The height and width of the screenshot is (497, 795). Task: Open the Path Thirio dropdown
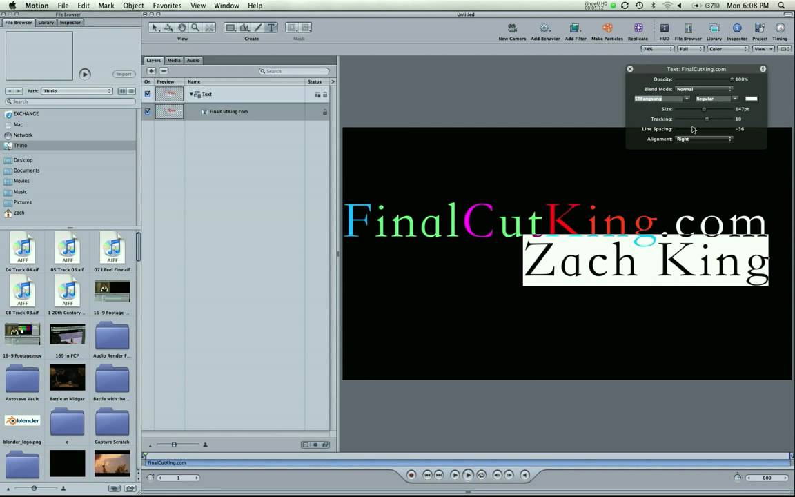pyautogui.click(x=77, y=91)
